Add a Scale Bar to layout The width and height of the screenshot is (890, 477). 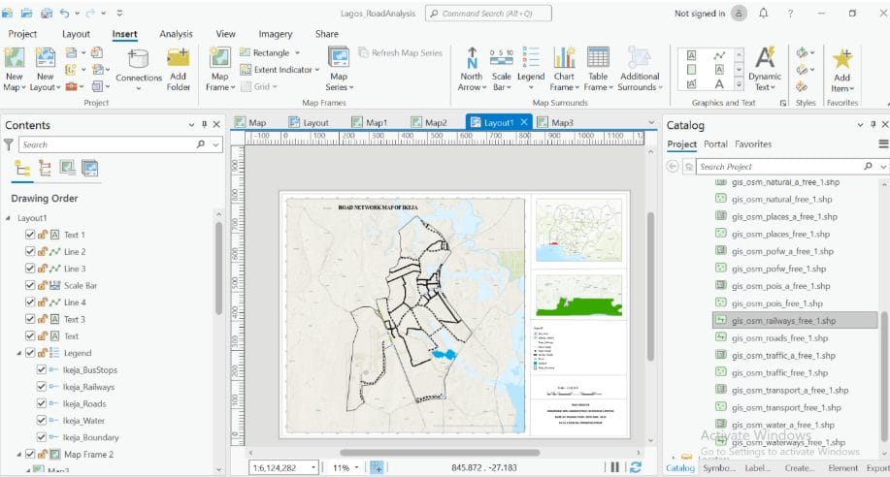coord(501,67)
